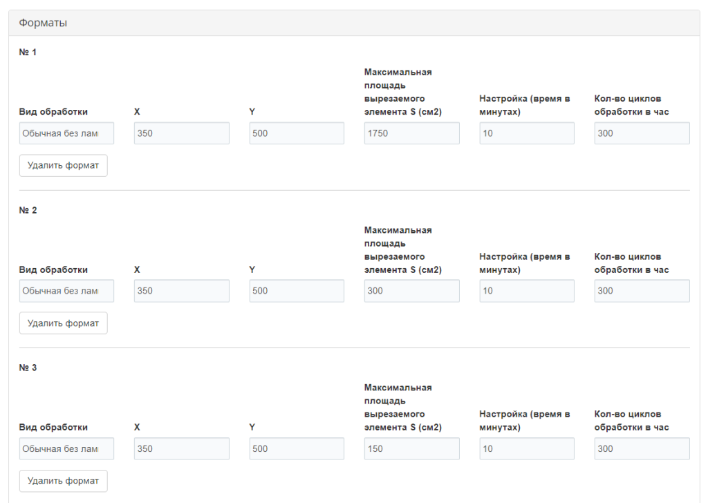
Task: Click the X field in format № 2
Action: 181,291
